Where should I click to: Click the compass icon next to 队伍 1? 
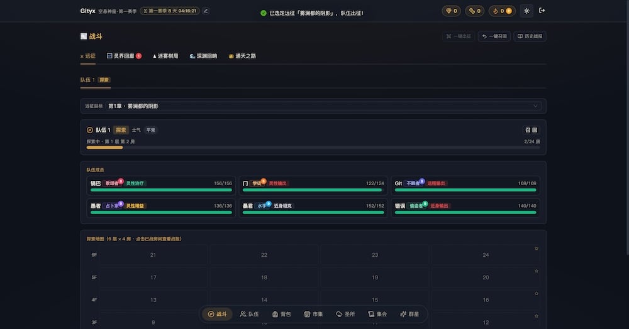(90, 130)
